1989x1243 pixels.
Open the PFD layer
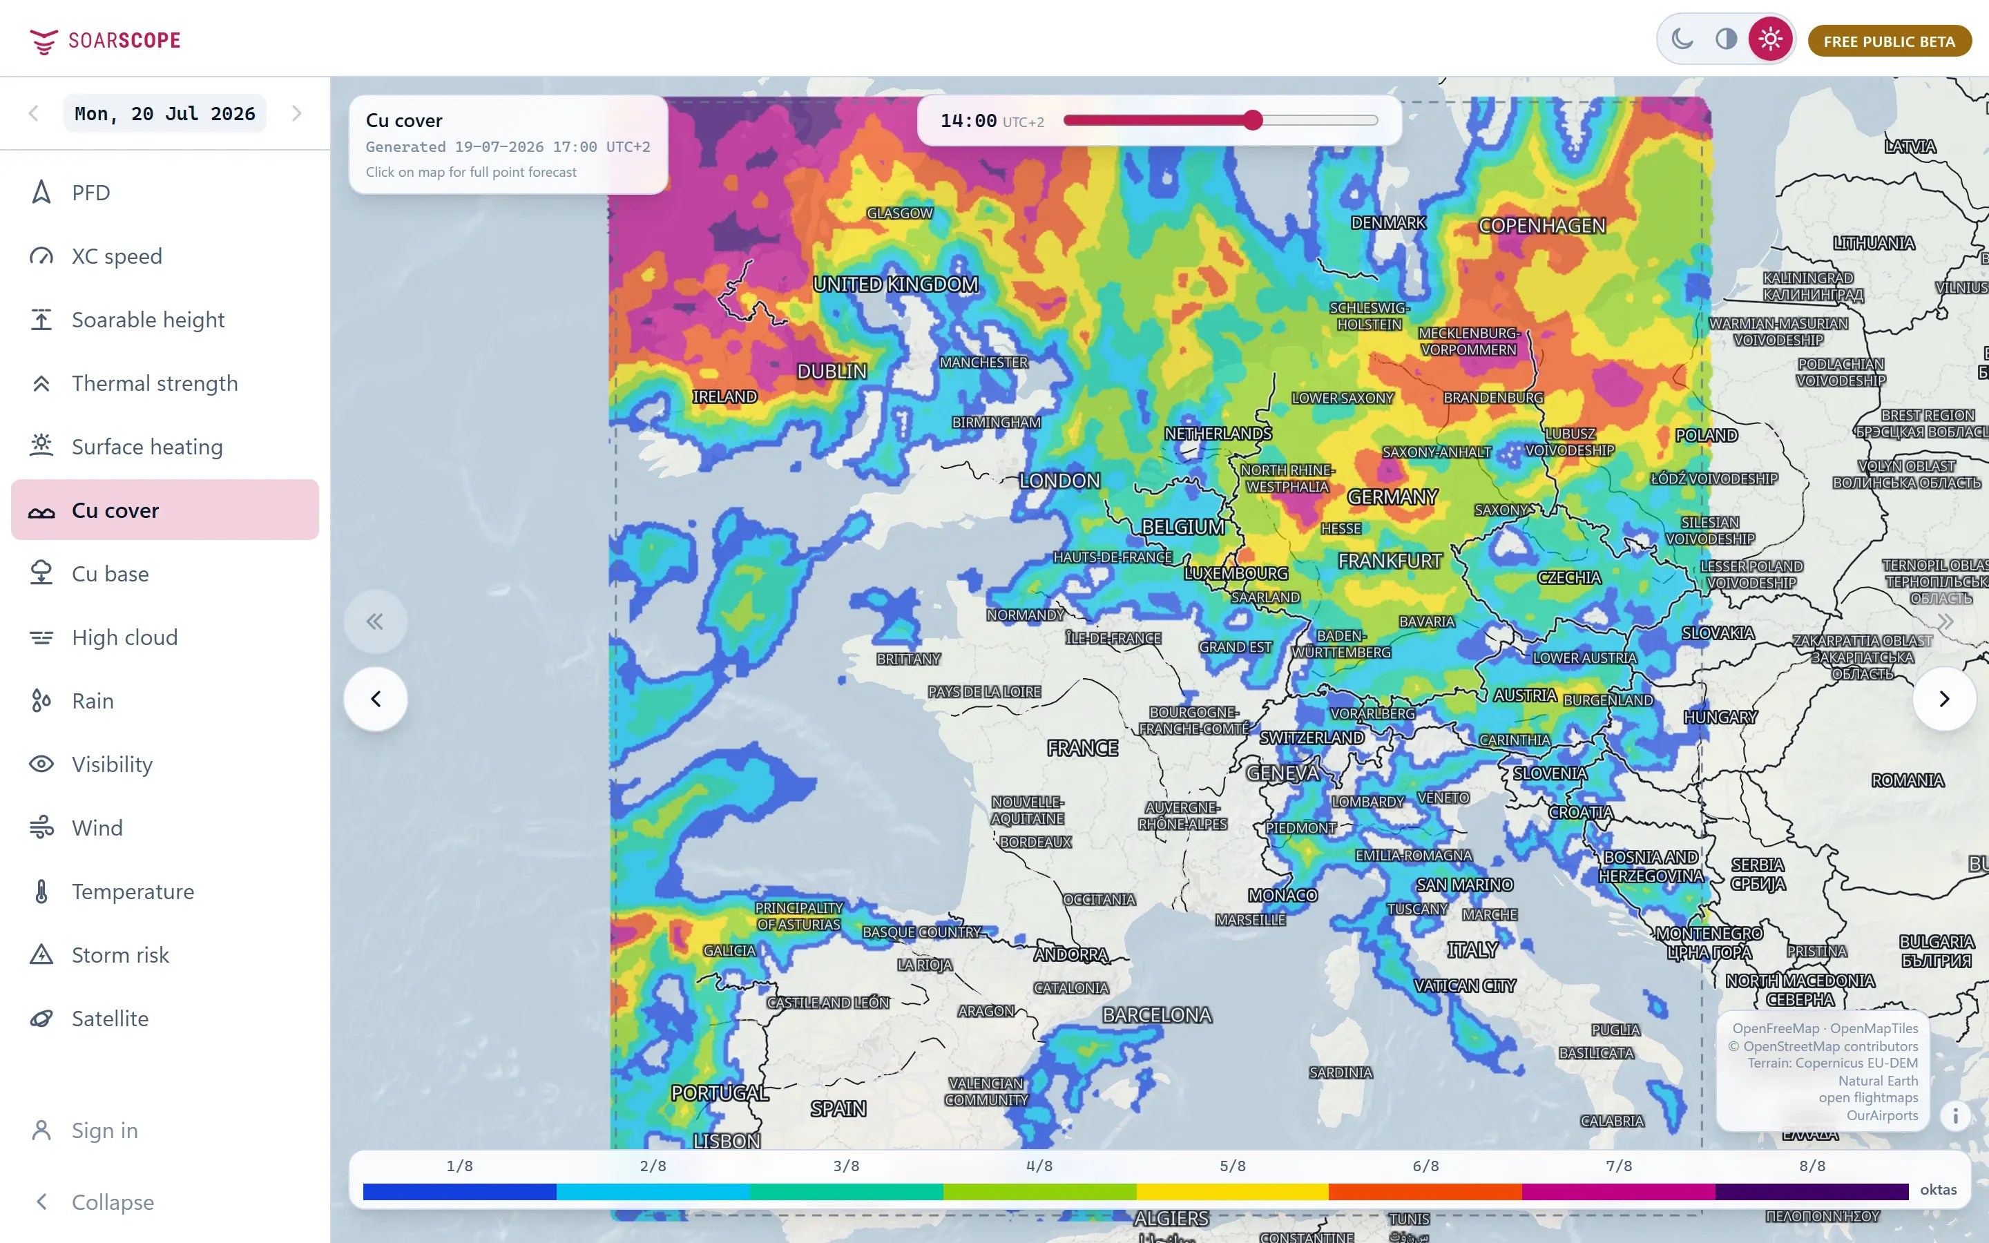[165, 193]
